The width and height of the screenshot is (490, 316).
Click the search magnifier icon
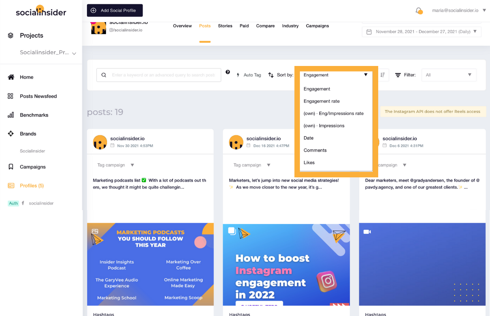click(104, 75)
